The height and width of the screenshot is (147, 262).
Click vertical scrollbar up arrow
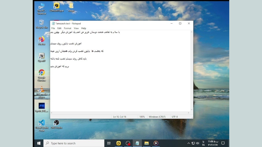pyautogui.click(x=191, y=32)
